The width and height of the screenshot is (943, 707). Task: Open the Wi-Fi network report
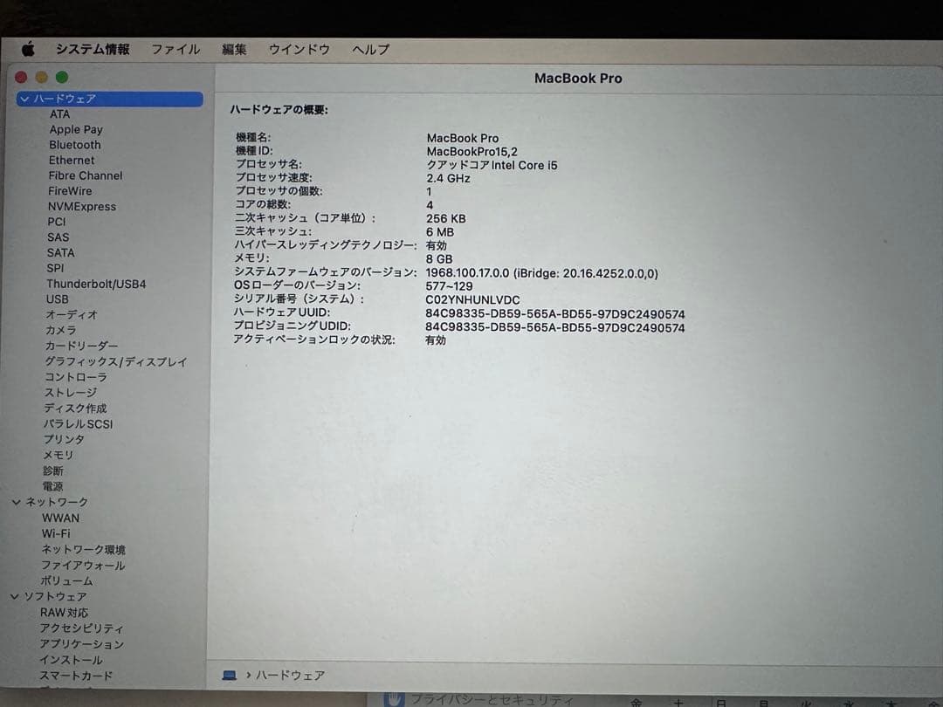[56, 533]
